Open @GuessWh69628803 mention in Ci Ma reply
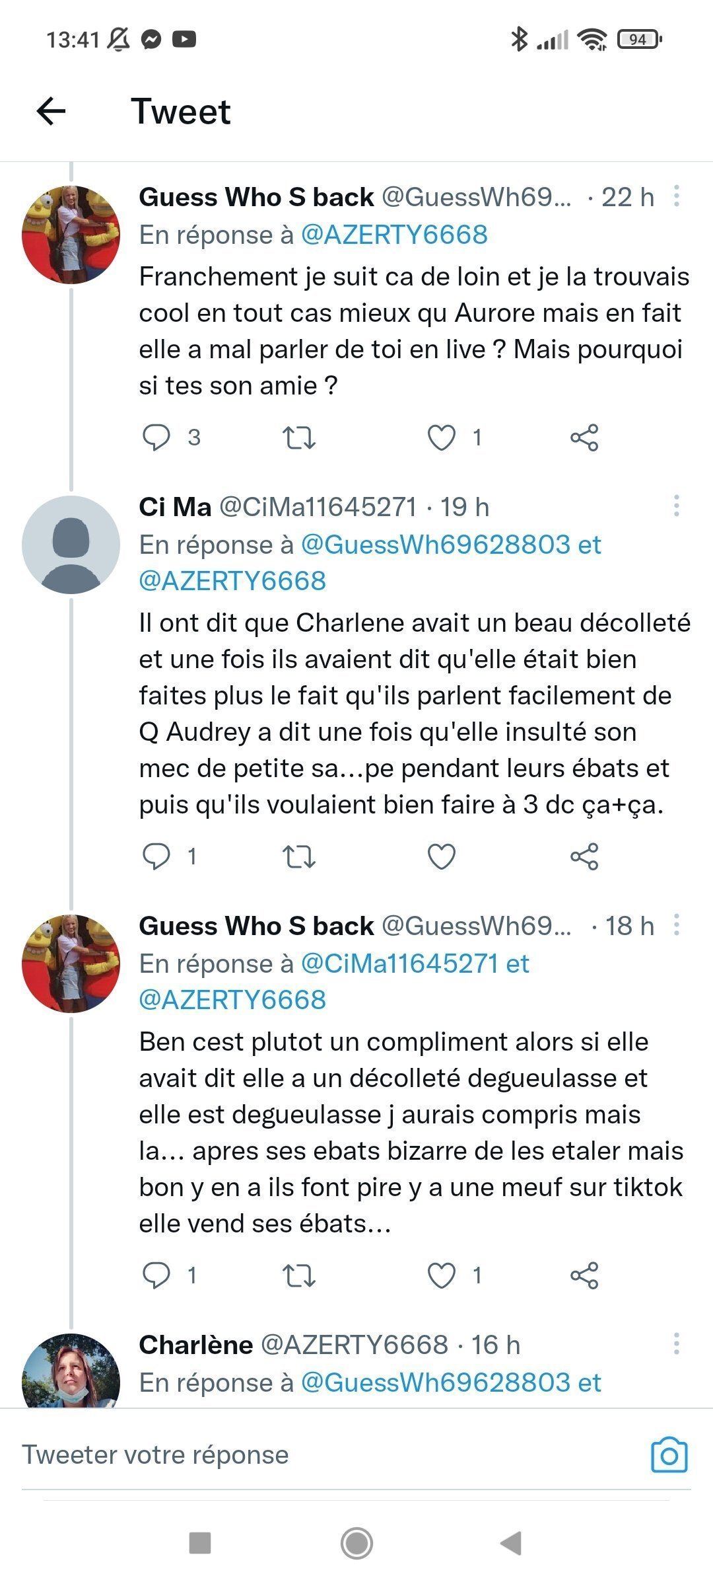This screenshot has width=713, height=1586. tap(436, 545)
